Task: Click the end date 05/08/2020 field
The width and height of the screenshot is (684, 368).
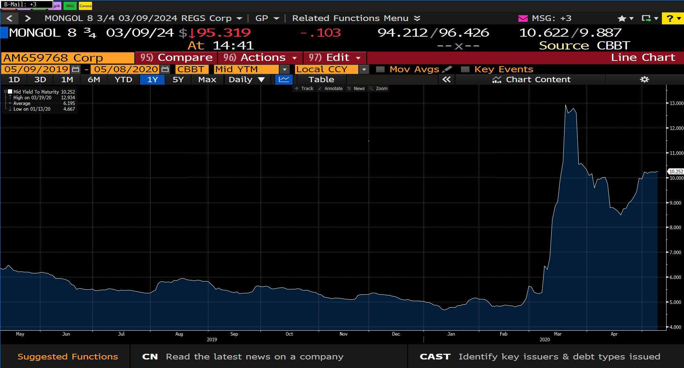Action: 126,69
